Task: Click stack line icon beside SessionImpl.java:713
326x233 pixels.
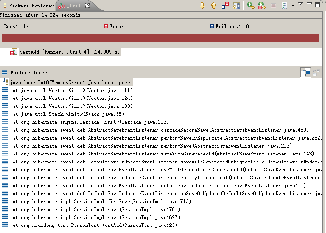Action: [x=5, y=201]
